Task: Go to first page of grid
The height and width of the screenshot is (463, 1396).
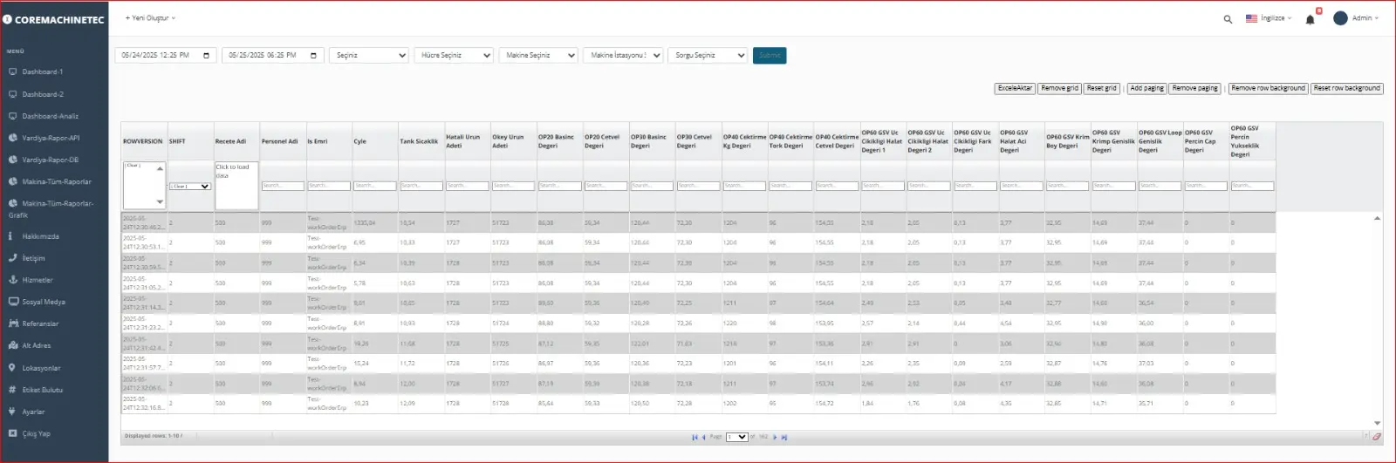Action: [x=695, y=438]
